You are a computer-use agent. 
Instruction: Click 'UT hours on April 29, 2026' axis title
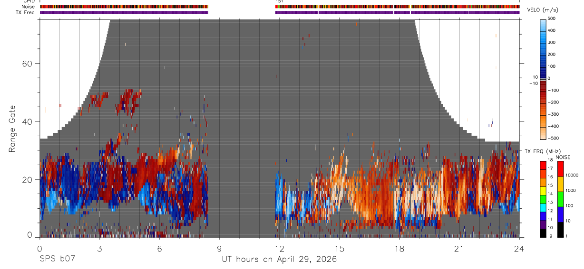click(279, 260)
